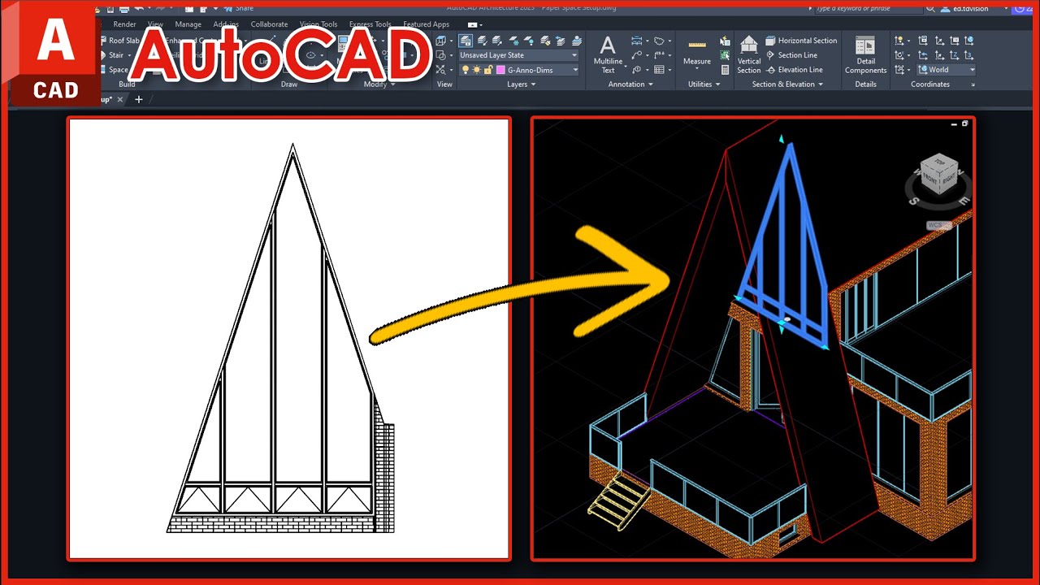Open the G-Anno-Dims layer dropdown
This screenshot has width=1040, height=585.
[518, 70]
